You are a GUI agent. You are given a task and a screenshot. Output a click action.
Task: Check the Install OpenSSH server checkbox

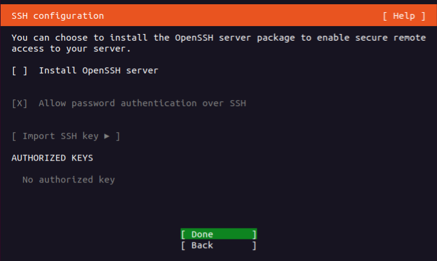(19, 70)
